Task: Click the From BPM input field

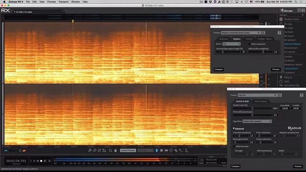Action: [x=285, y=108]
